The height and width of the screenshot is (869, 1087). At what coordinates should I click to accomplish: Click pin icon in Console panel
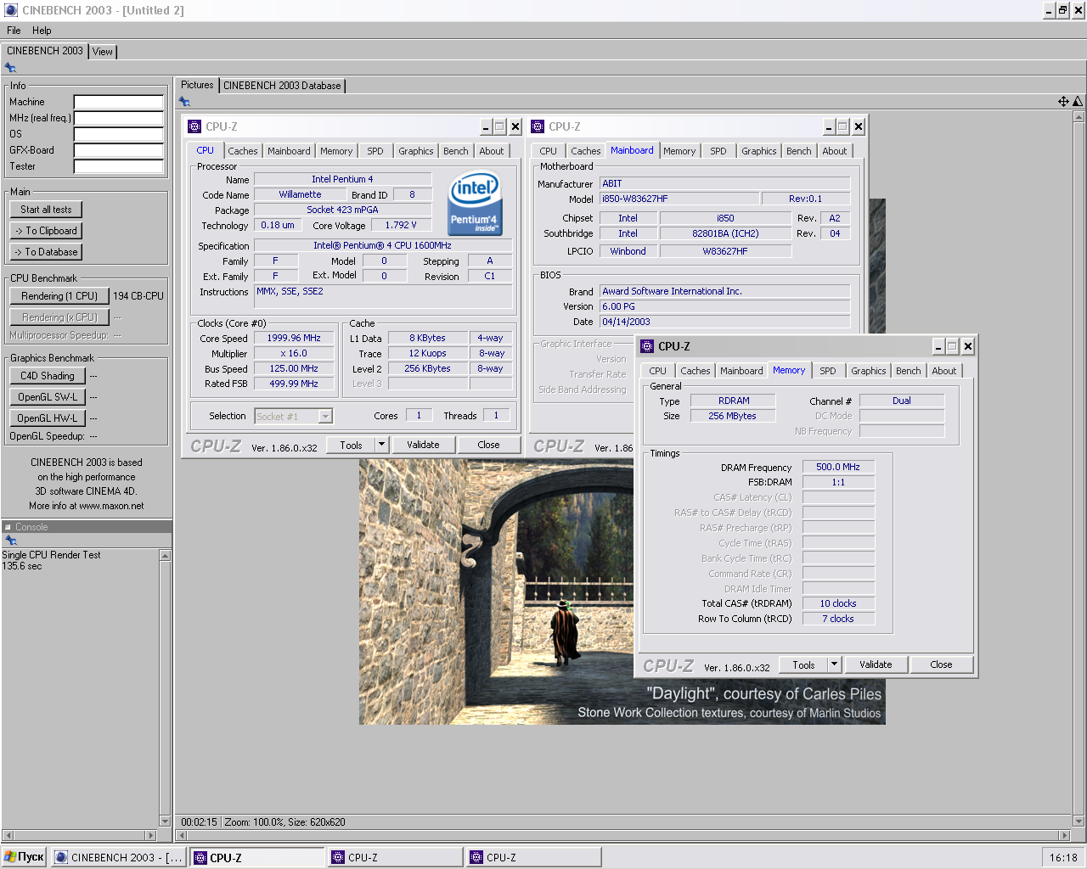click(11, 541)
